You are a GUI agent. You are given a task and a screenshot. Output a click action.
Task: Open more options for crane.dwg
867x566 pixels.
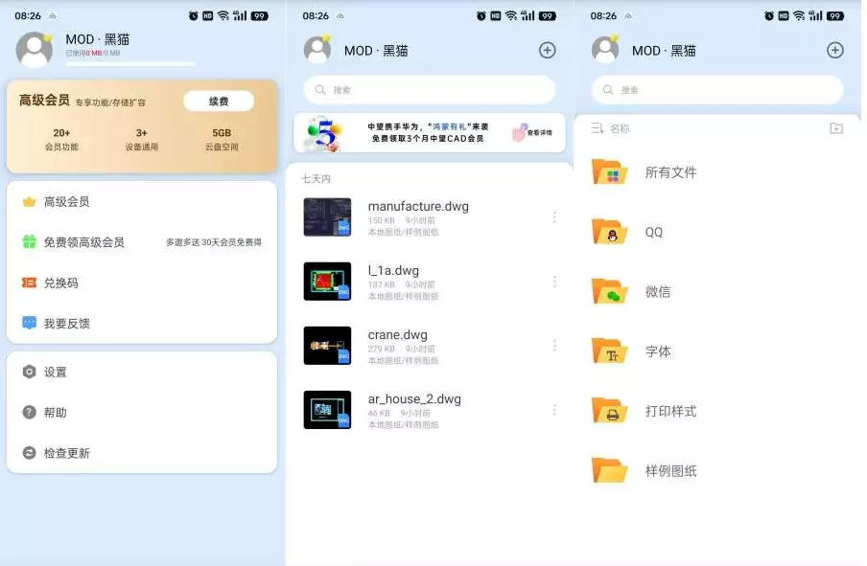(x=554, y=346)
